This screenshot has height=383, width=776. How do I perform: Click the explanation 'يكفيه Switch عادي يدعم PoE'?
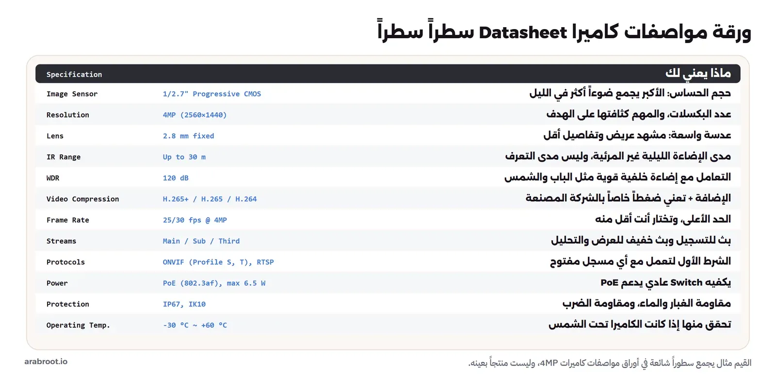(x=665, y=283)
